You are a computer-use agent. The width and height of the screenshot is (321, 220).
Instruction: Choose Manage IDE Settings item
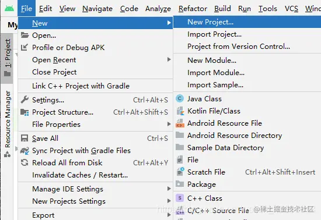[95, 189]
